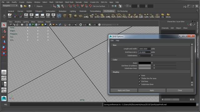Uncheck Thicker line for axes checkbox
The image size is (200, 112).
pyautogui.click(x=140, y=78)
